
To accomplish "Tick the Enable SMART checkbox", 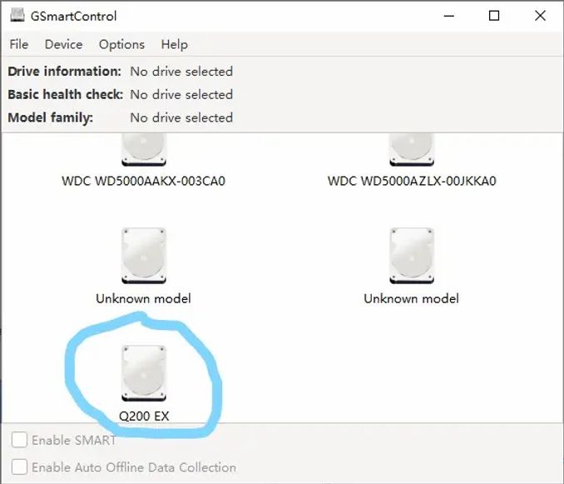I will 19,440.
